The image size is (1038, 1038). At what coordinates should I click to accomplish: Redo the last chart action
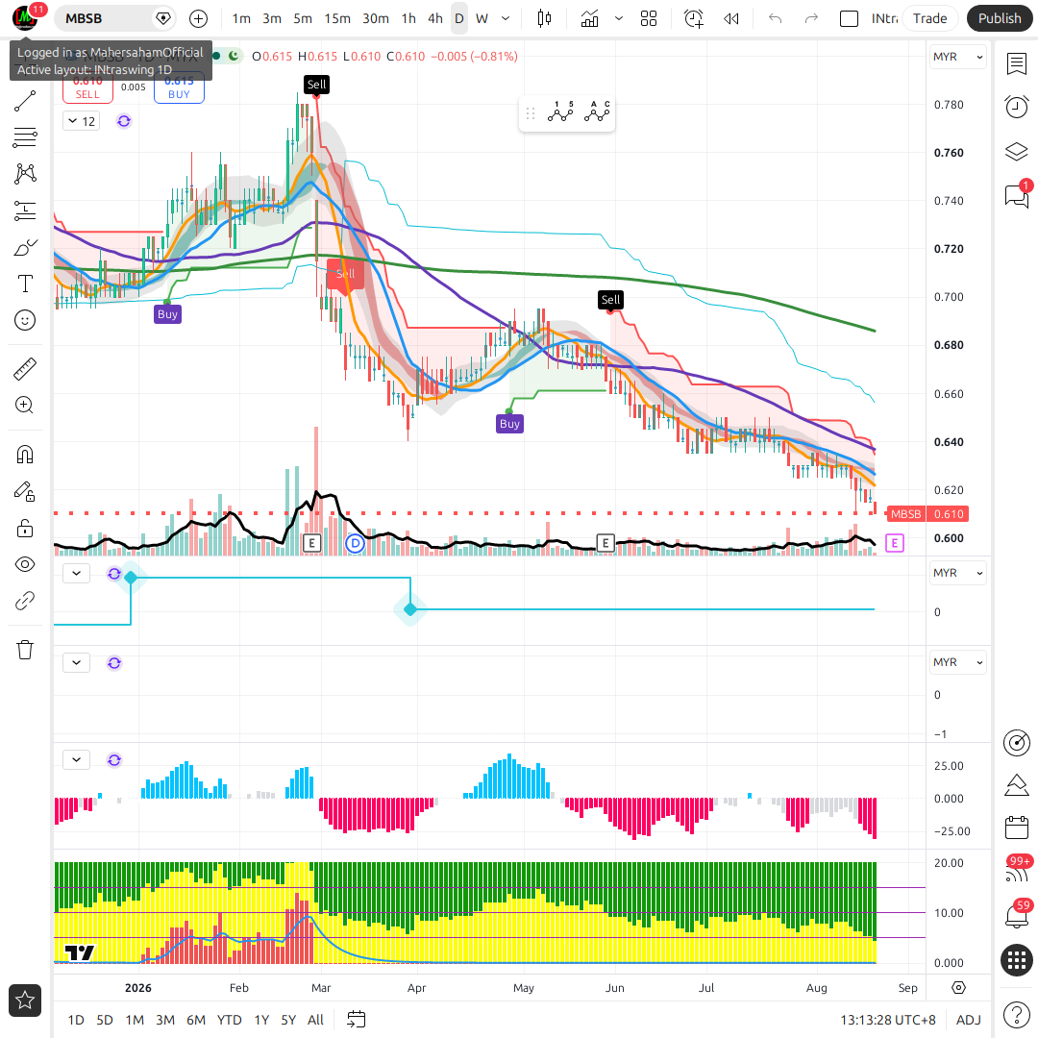click(x=811, y=18)
